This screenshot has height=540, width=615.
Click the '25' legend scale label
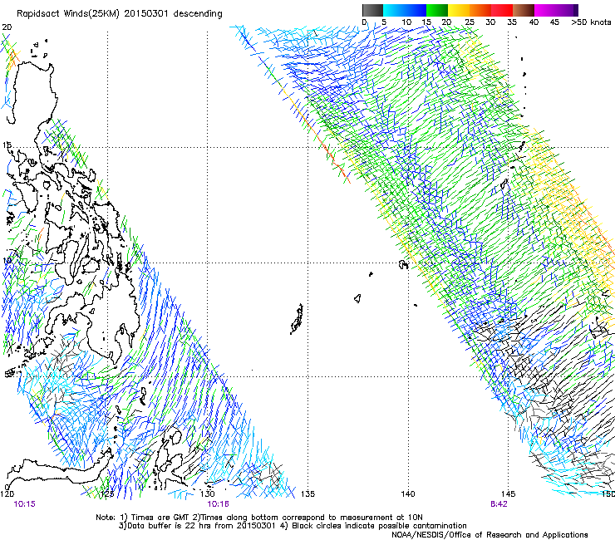tap(470, 22)
